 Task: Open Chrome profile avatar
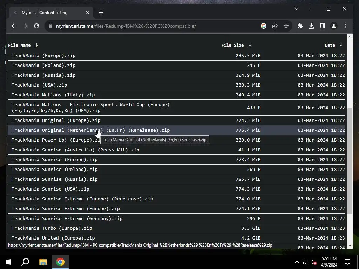pyautogui.click(x=334, y=26)
